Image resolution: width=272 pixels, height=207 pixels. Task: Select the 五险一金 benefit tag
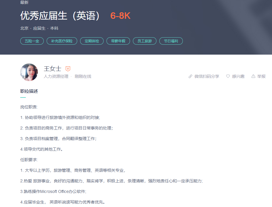32,41
